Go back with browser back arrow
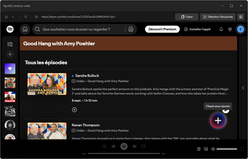248x159 pixels. click(x=13, y=17)
